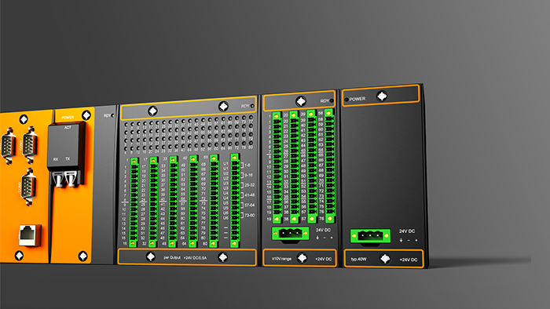Click the green 24V DC connector above typ.40W
Screen dimensions: 550x309
click(x=370, y=236)
